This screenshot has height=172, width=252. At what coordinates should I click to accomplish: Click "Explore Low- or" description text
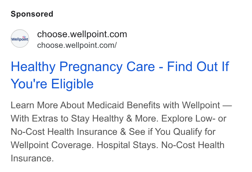click(194, 119)
